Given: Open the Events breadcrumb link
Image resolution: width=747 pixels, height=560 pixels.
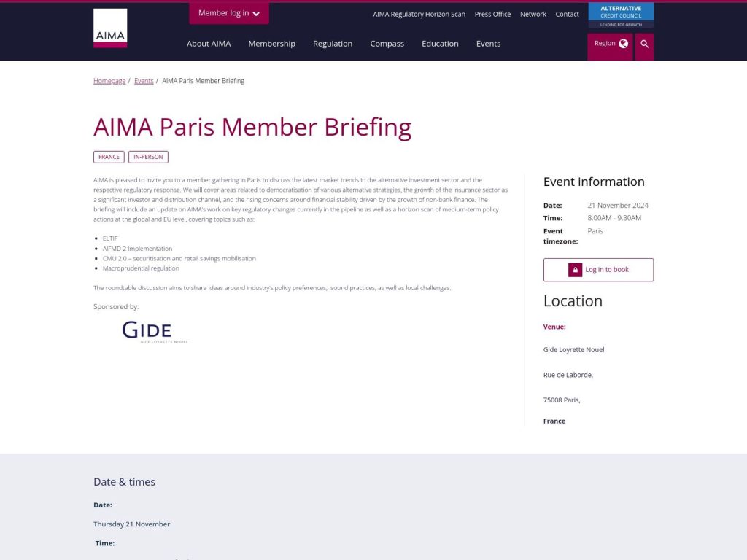Looking at the screenshot, I should [x=144, y=80].
